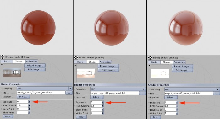Image resolution: width=220 pixels, height=119 pixels.
Task: Switch to Shader tab in left panel
Action: click(x=19, y=61)
